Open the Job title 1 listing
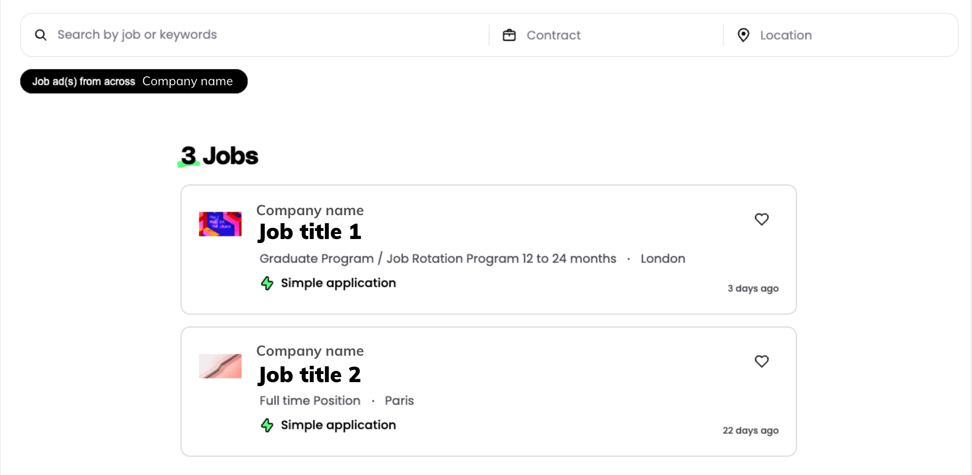 coord(310,232)
